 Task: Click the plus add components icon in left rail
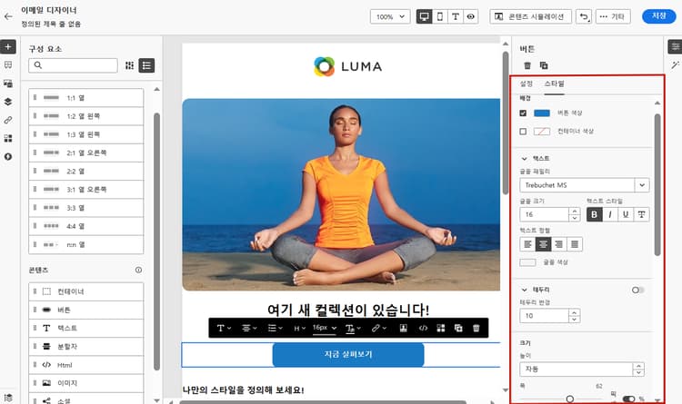8,46
